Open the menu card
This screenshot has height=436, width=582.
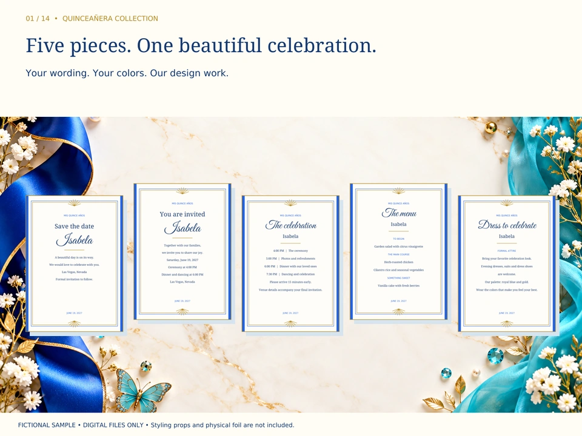(x=398, y=251)
